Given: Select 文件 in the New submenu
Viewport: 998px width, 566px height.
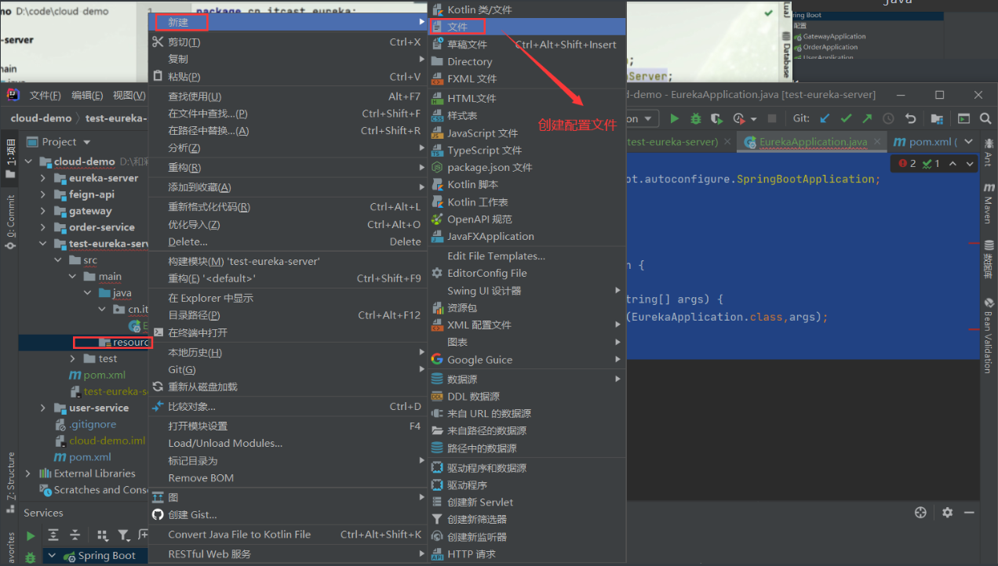Looking at the screenshot, I should [526, 27].
